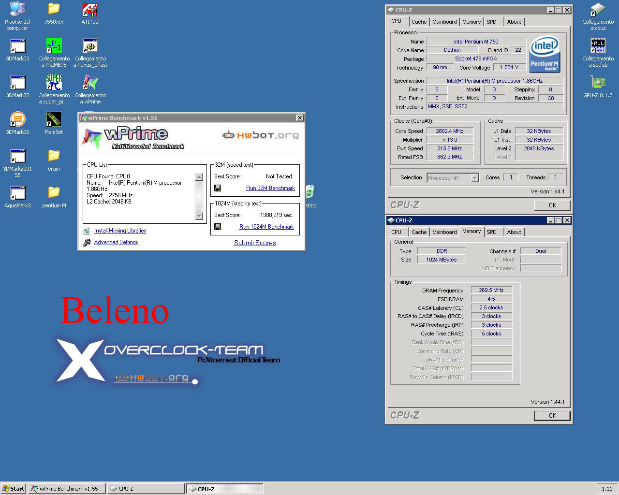The height and width of the screenshot is (495, 619).
Task: Click the Install Missing Libraries icon
Action: click(87, 231)
